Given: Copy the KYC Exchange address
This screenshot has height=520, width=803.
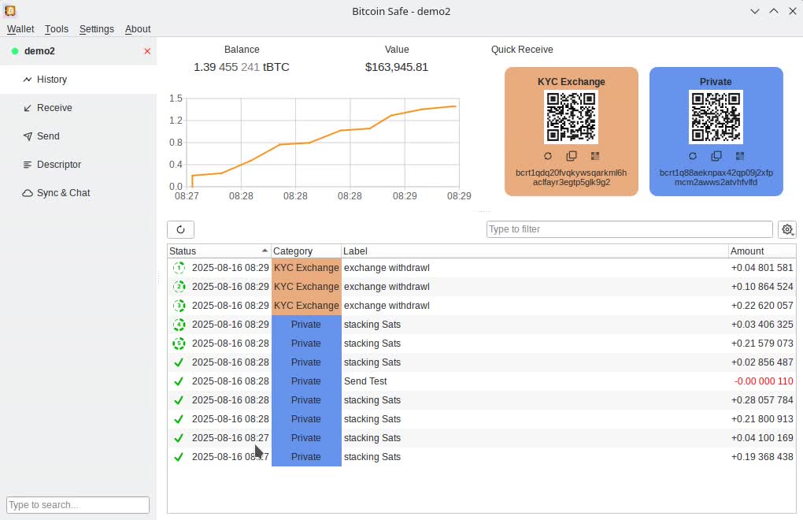Looking at the screenshot, I should [572, 157].
